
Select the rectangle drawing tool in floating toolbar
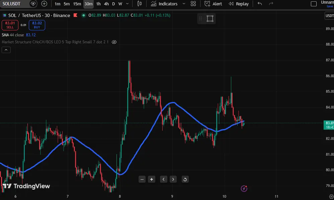tap(210, 18)
